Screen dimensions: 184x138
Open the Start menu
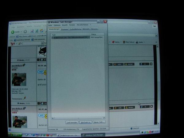[x=15, y=135]
